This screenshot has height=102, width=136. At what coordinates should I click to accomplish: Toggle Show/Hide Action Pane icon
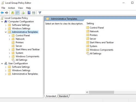(x=33, y=13)
